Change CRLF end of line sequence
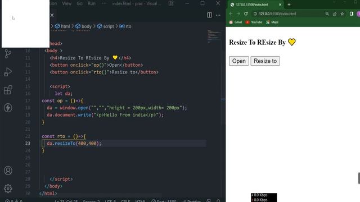This screenshot has width=360, height=202. (x=125, y=201)
